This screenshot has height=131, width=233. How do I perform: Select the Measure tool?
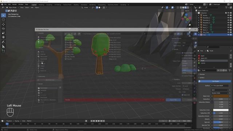[x=3, y=47]
